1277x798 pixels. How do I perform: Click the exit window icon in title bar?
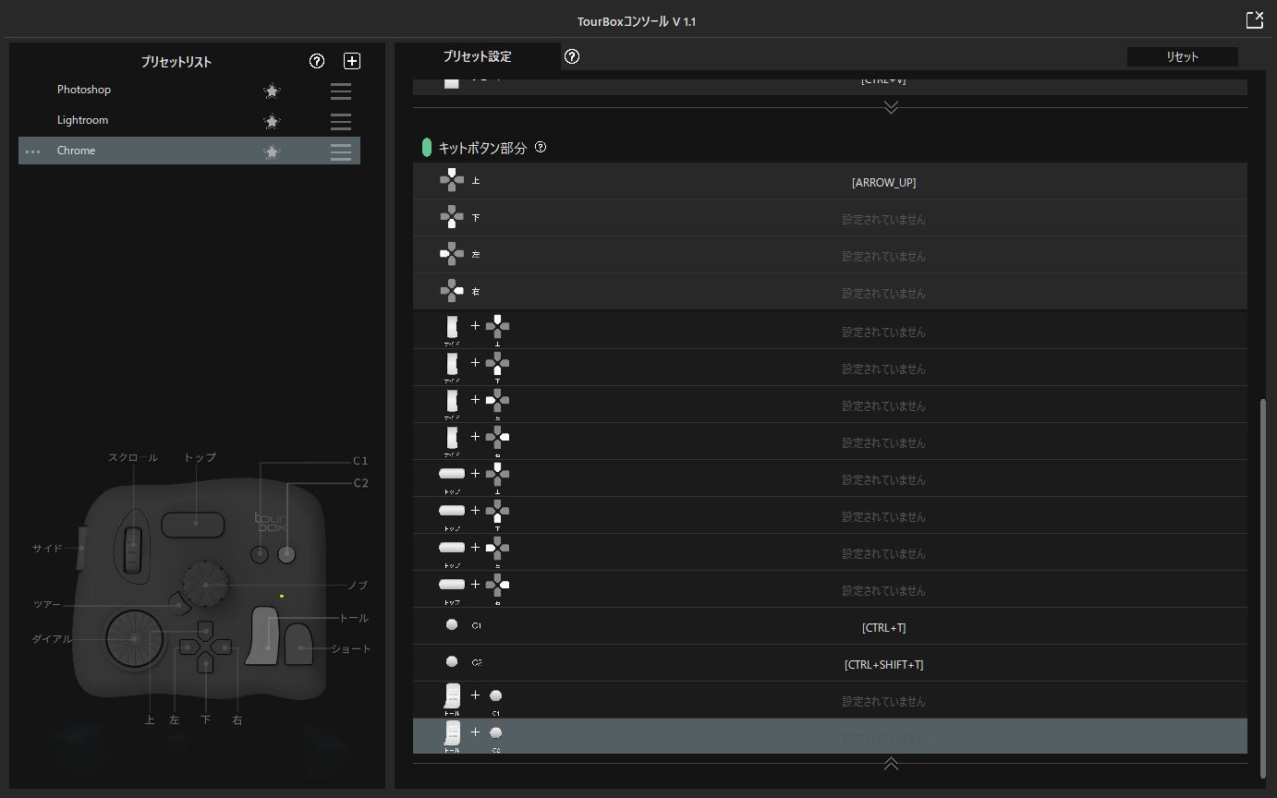pos(1254,19)
